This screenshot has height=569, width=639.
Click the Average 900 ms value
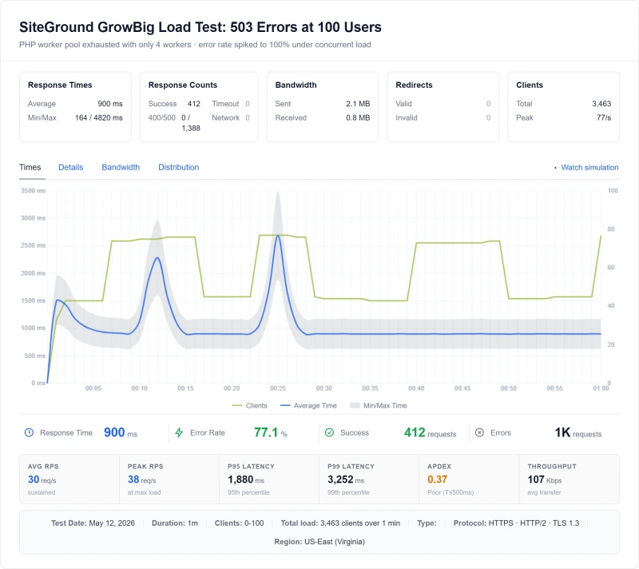(110, 104)
